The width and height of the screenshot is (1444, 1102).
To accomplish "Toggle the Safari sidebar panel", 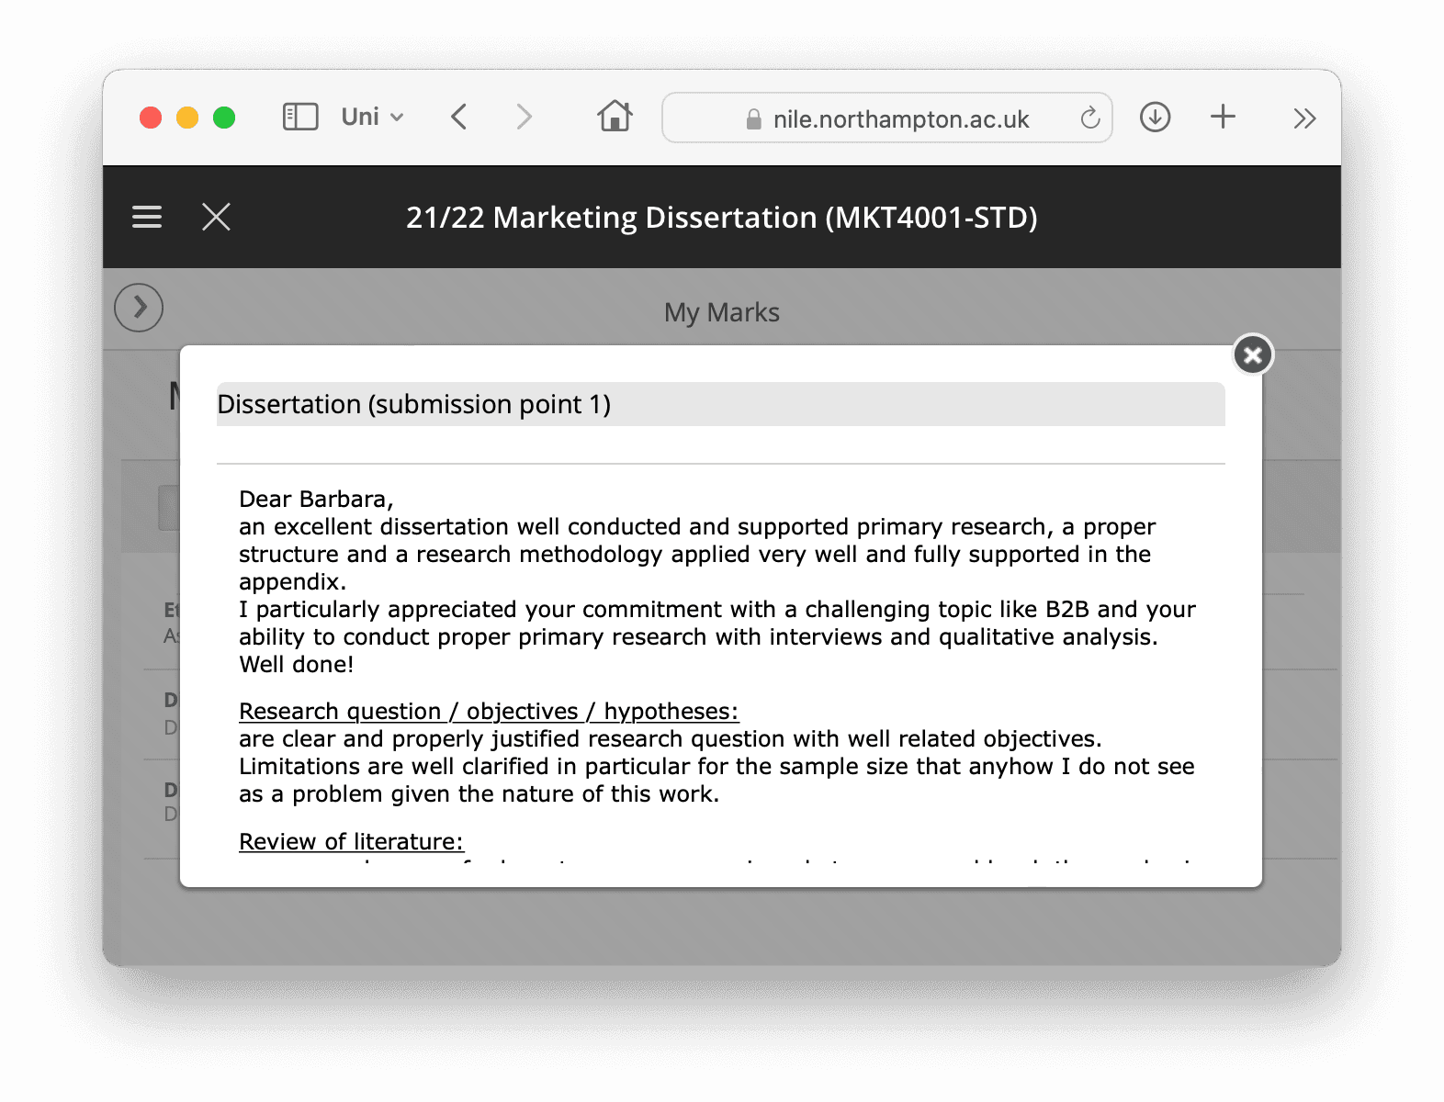I will (x=299, y=117).
